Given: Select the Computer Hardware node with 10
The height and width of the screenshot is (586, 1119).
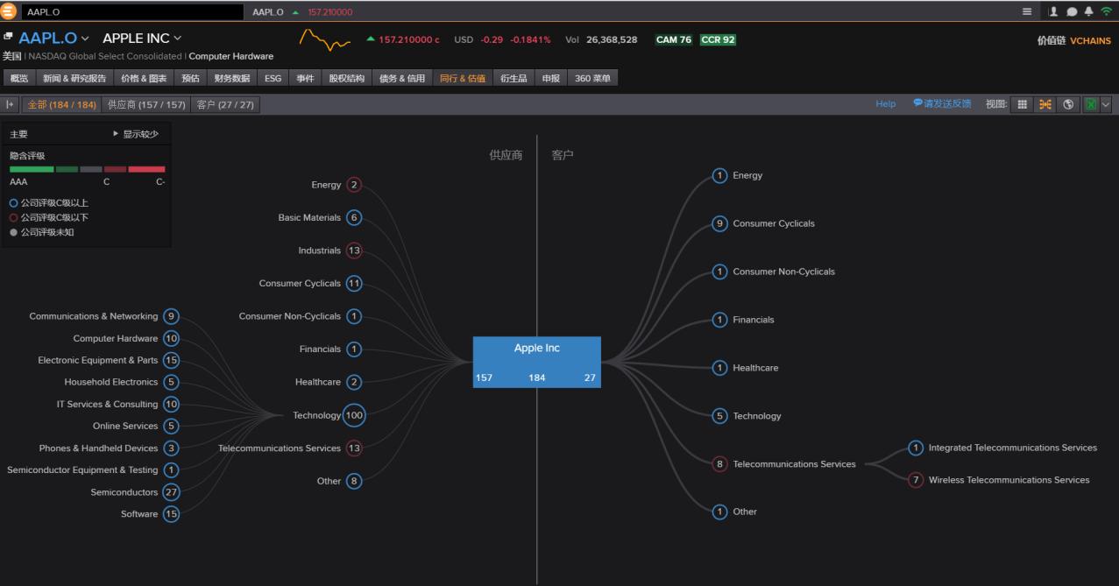Looking at the screenshot, I should pyautogui.click(x=172, y=338).
